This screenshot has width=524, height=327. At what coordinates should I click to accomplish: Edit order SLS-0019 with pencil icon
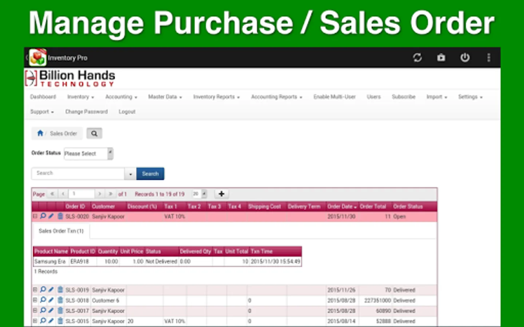(x=51, y=290)
